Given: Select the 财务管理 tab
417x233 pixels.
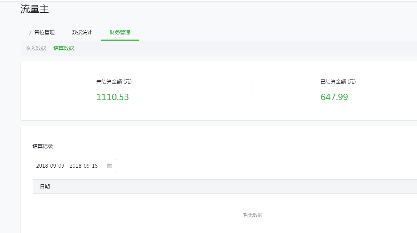Looking at the screenshot, I should (x=120, y=32).
